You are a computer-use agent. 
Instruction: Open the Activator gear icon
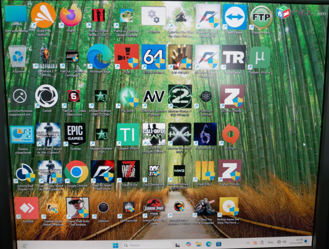154,16
